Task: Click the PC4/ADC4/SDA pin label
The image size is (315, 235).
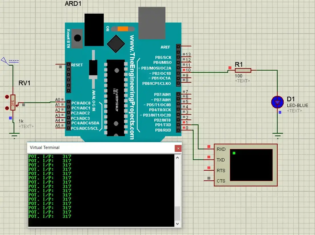Action: (85, 123)
